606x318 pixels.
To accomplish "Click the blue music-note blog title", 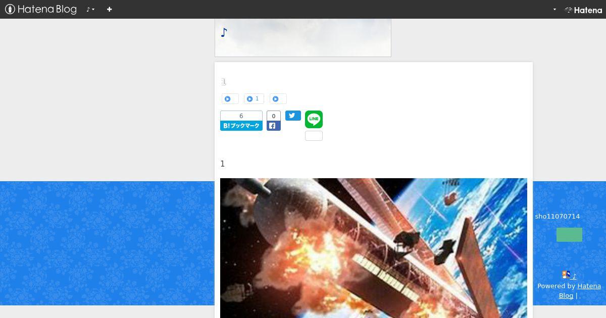I will tap(224, 33).
